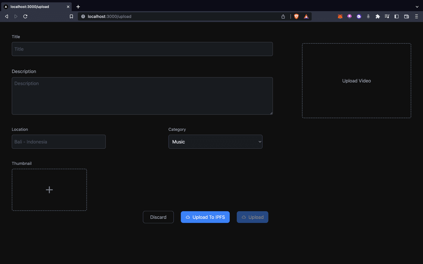Go forward with the browser forward arrow
Screen dimensions: 423x264
click(x=16, y=16)
